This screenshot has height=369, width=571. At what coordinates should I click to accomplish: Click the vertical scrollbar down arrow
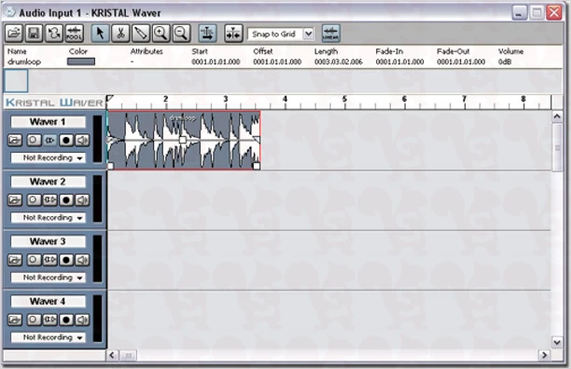point(557,342)
